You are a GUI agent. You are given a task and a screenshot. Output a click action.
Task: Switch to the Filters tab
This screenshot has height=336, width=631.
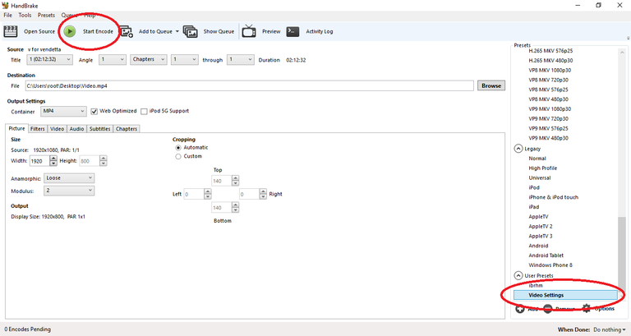click(x=38, y=129)
